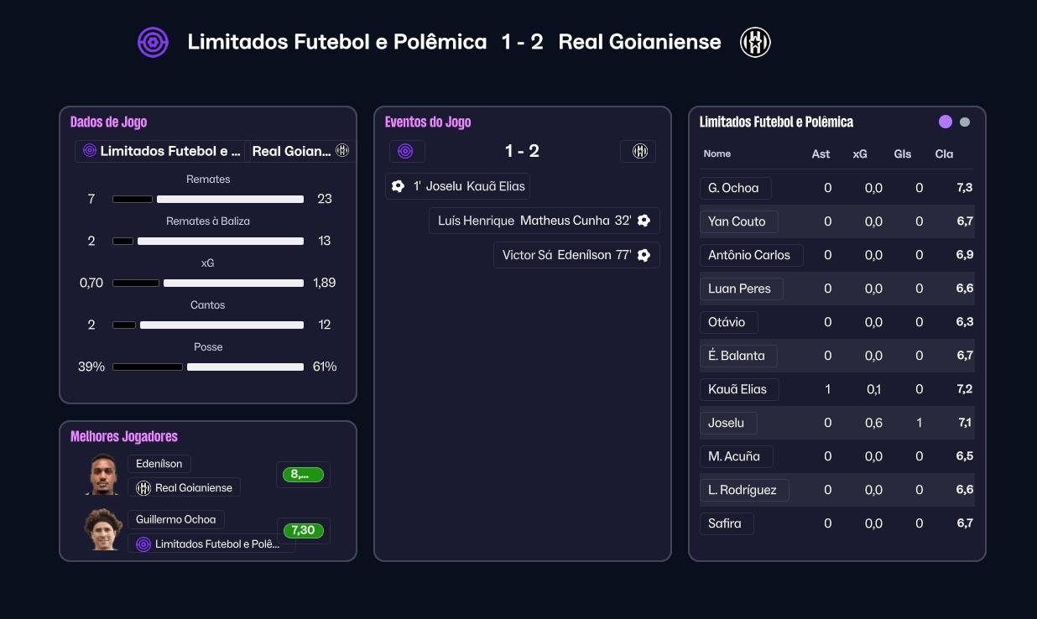1037x619 pixels.
Task: Switch to the purple team dot toggle
Action: 946,122
